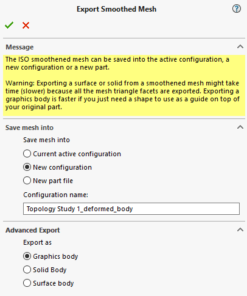Image resolution: width=247 pixels, height=296 pixels.
Task: Collapse the Message section chevron
Action: coord(240,47)
